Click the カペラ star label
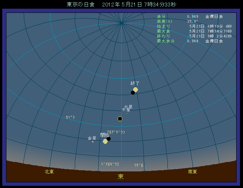The width and height of the screenshot is (243, 188). [70, 117]
